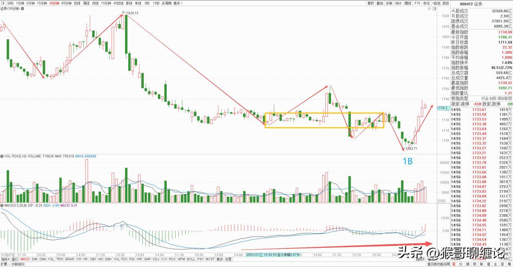
Task: Open F10 company information
Action: point(418,3)
